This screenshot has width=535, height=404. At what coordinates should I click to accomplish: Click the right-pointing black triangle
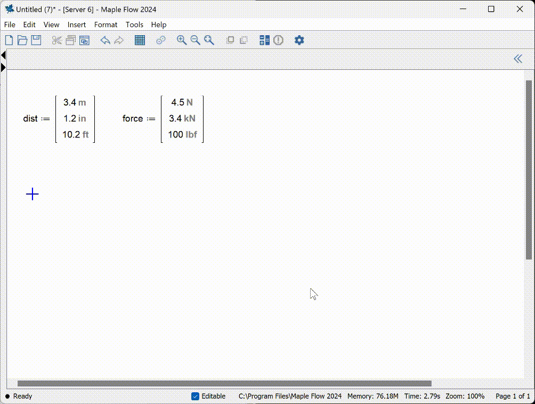pyautogui.click(x=3, y=67)
